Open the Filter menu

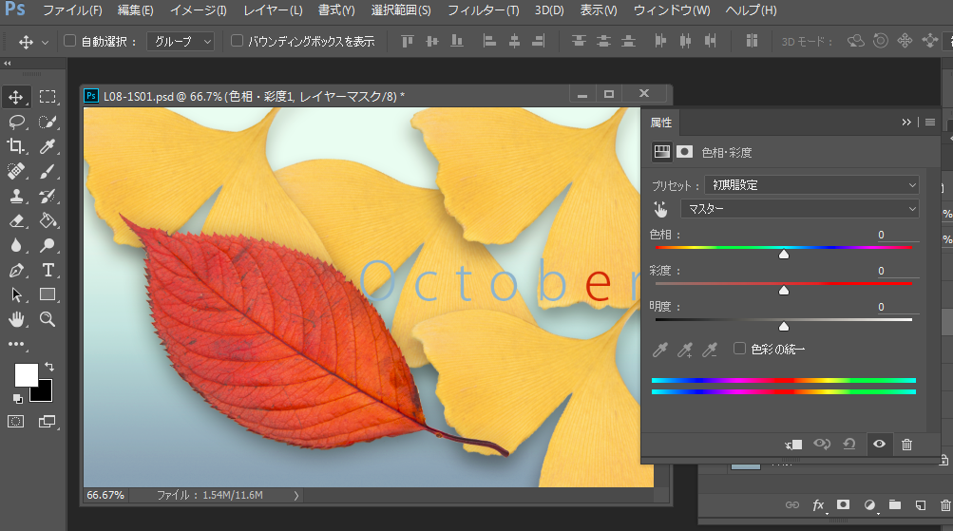click(x=484, y=10)
